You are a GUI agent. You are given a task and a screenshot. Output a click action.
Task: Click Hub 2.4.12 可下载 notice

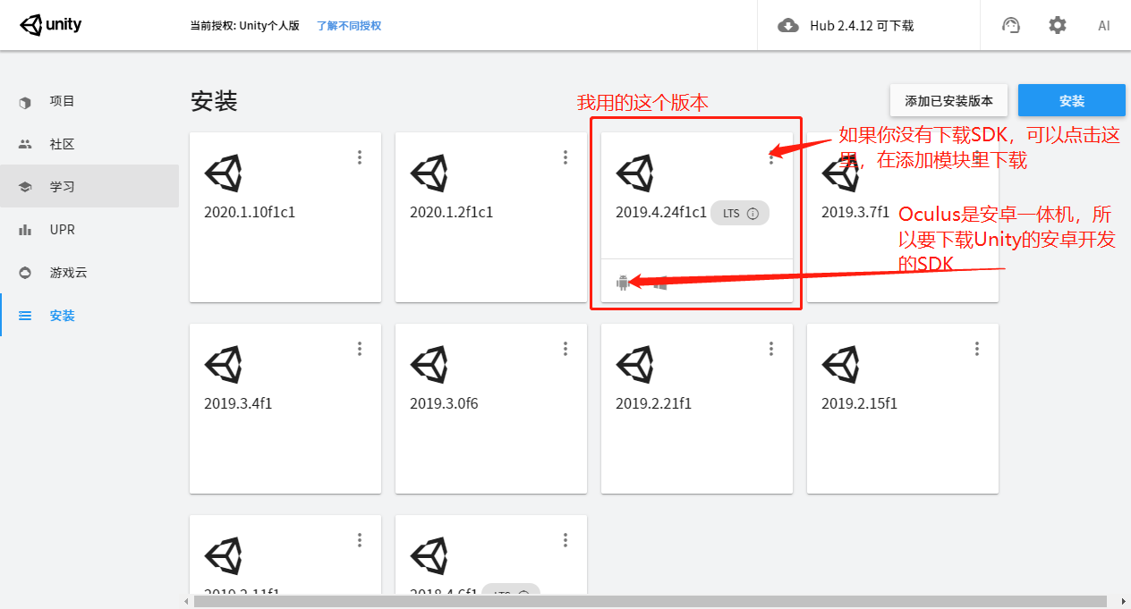(862, 26)
